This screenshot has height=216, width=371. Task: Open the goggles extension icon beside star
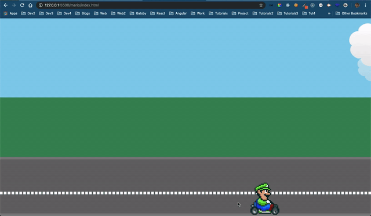[271, 5]
